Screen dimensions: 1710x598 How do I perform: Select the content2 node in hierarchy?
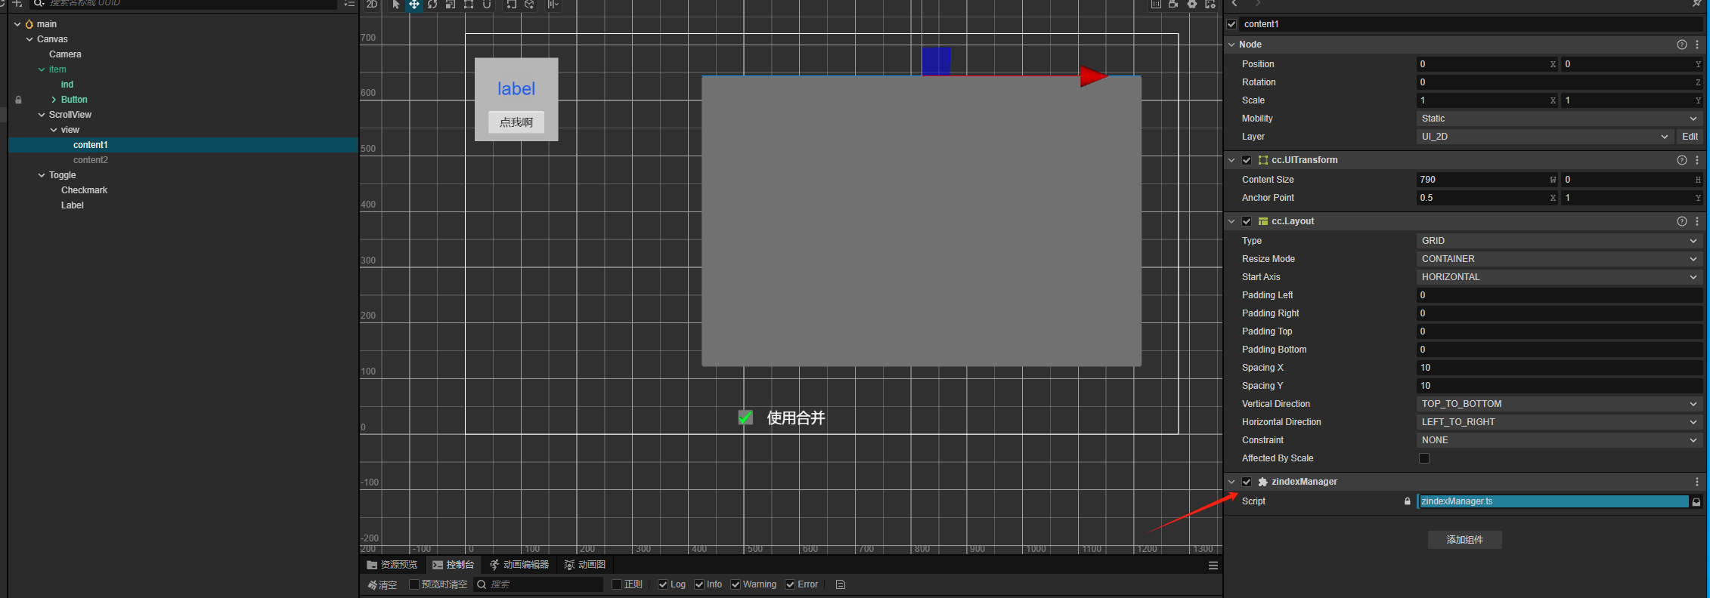91,160
